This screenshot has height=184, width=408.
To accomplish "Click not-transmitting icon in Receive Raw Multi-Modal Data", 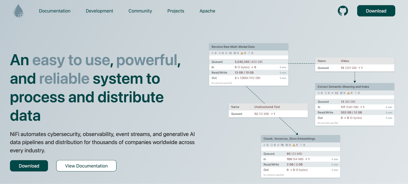I will click(220, 53).
